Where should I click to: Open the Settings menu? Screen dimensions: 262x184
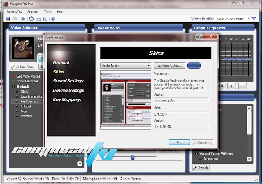[x=33, y=12]
